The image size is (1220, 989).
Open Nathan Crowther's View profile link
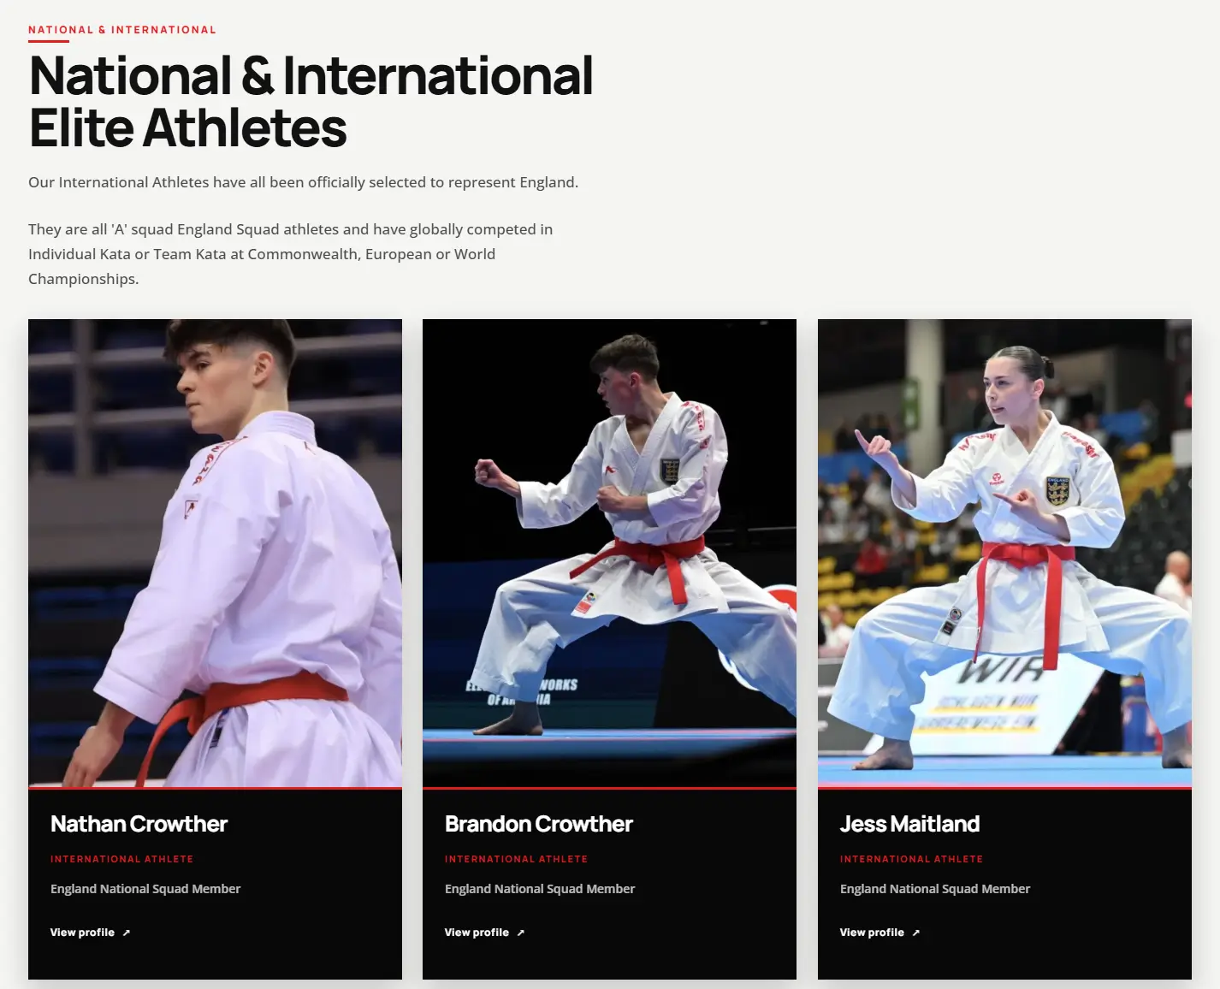point(90,933)
